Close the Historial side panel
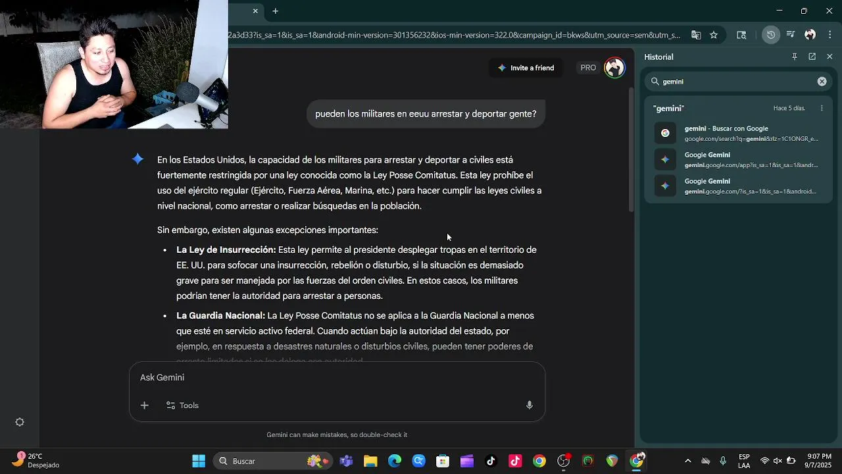842x474 pixels. tap(830, 57)
